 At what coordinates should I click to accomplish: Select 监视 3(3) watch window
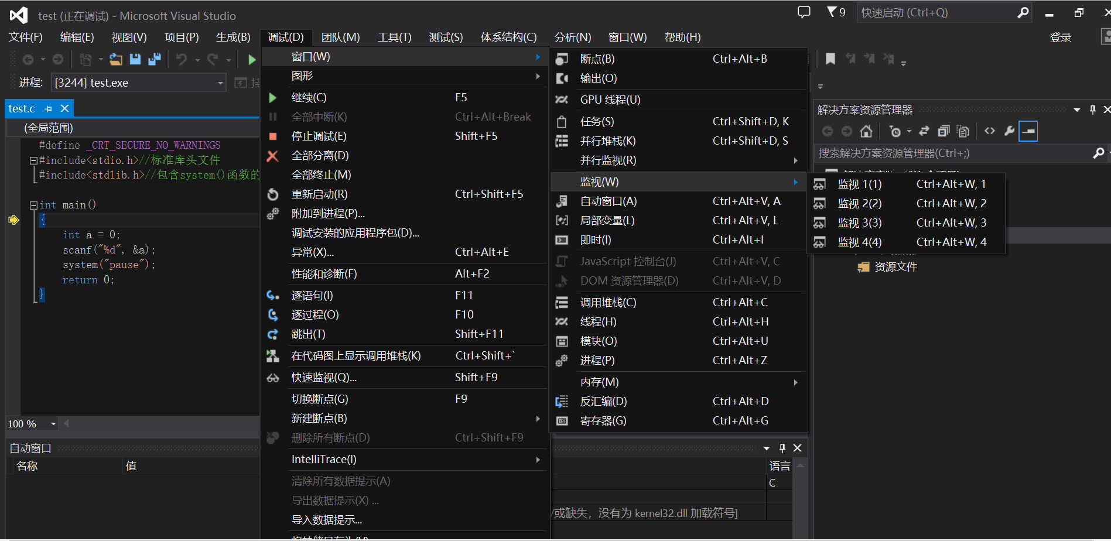click(906, 223)
